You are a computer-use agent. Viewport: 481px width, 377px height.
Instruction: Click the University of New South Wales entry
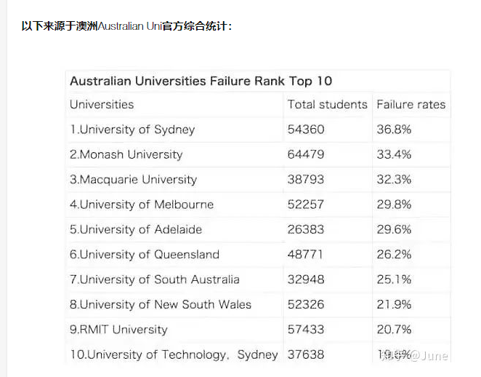click(161, 304)
